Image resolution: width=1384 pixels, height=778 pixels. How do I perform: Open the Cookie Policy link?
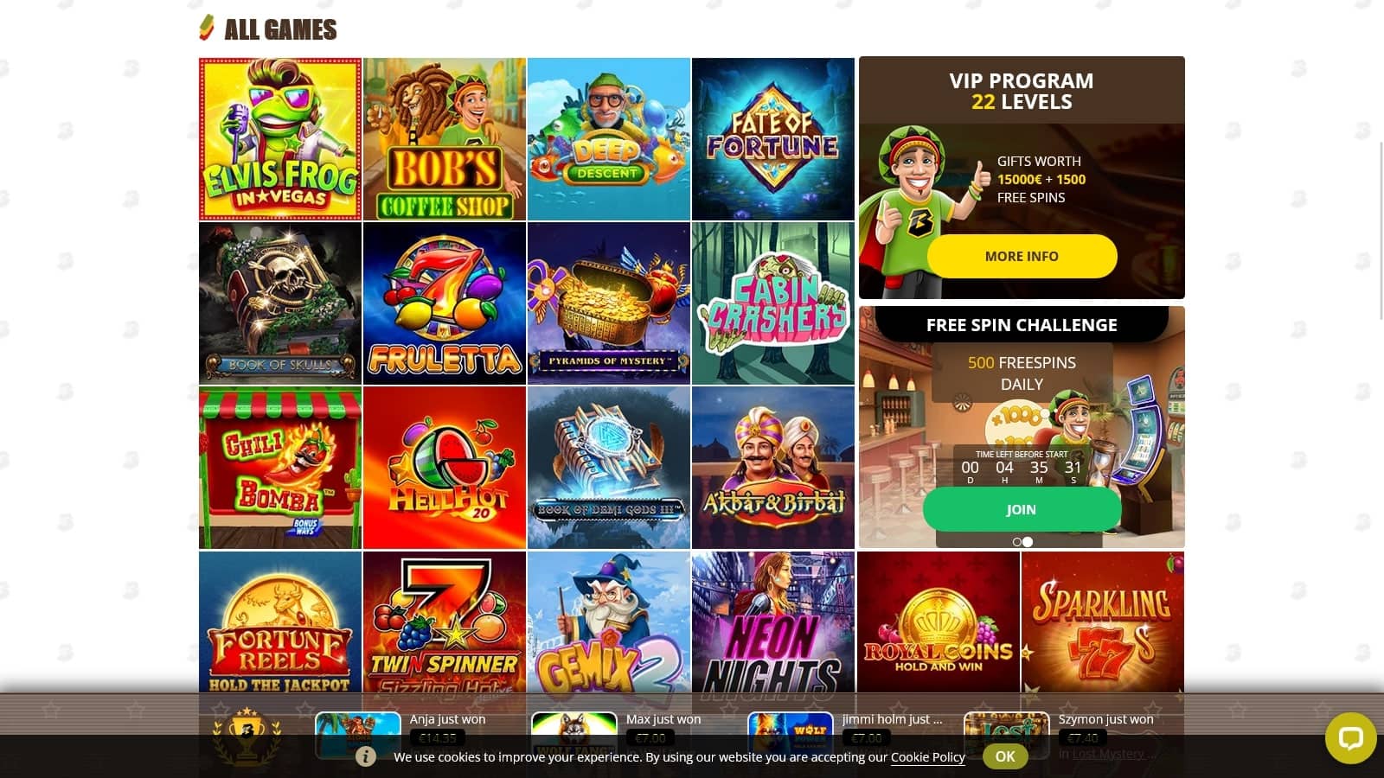click(x=927, y=757)
